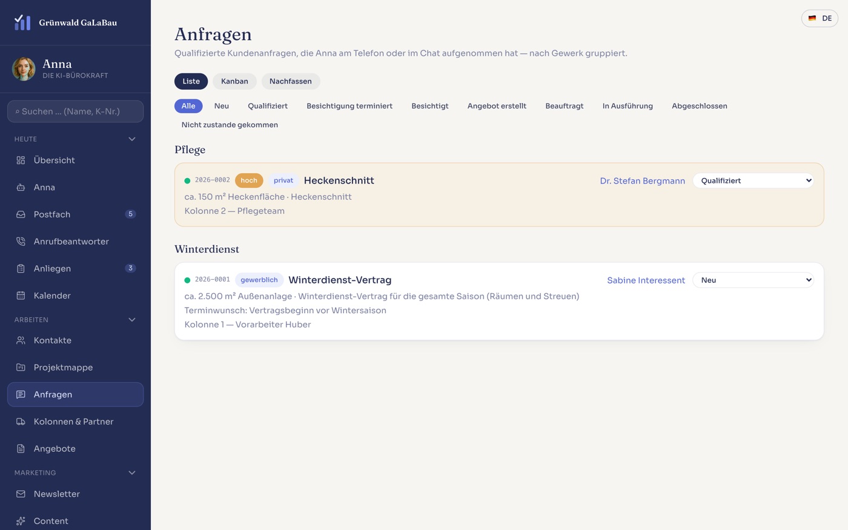Click the Anfragen message icon in sidebar
Viewport: 848px width, 530px height.
[21, 394]
